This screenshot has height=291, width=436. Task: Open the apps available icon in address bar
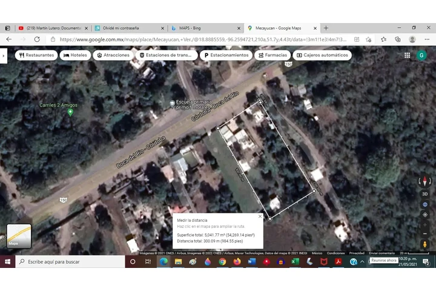point(357,39)
